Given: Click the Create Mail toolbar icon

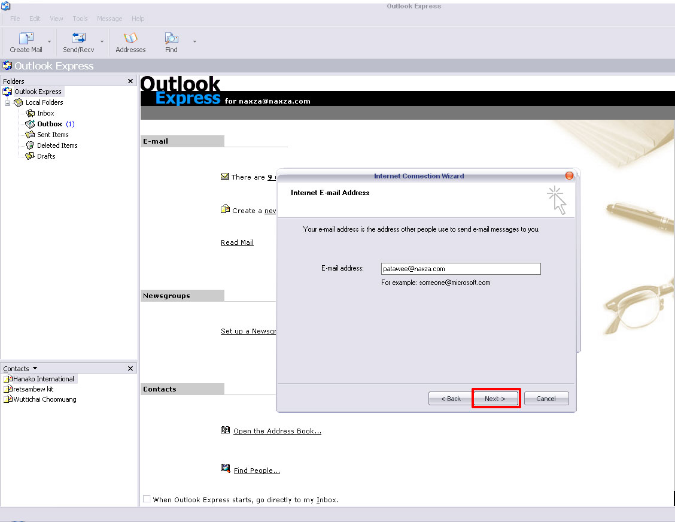Looking at the screenshot, I should (x=26, y=38).
